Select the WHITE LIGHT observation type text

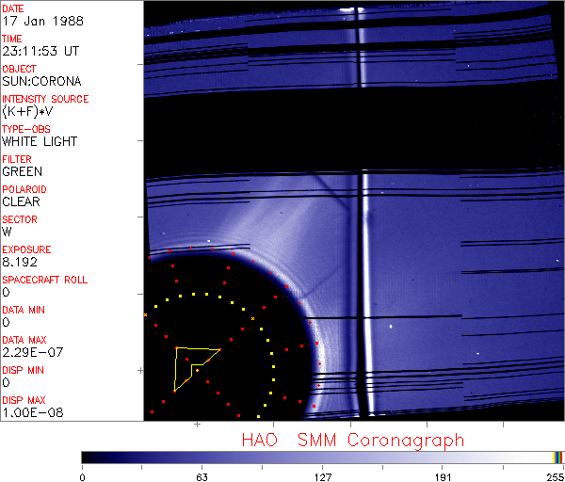(x=39, y=141)
